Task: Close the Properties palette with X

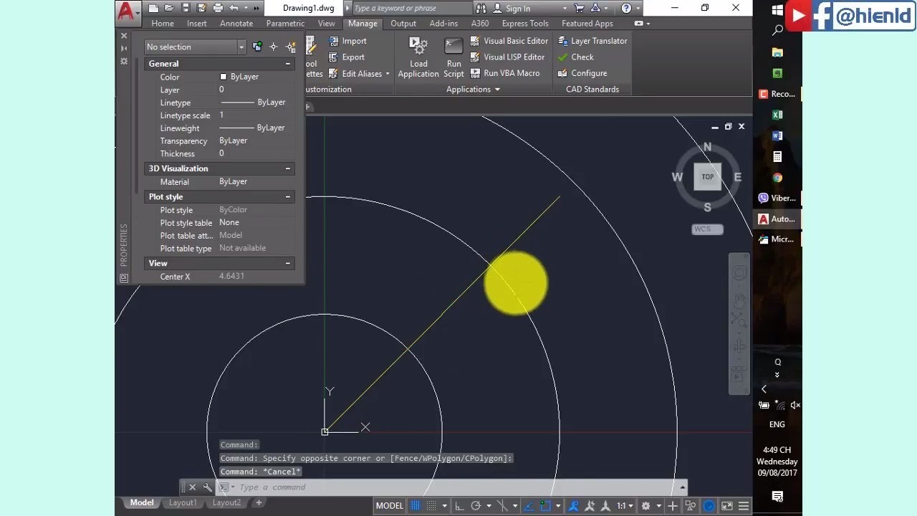Action: [124, 36]
